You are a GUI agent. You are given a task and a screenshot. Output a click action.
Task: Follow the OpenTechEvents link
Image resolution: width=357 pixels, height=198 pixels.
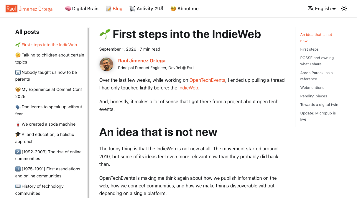207,80
